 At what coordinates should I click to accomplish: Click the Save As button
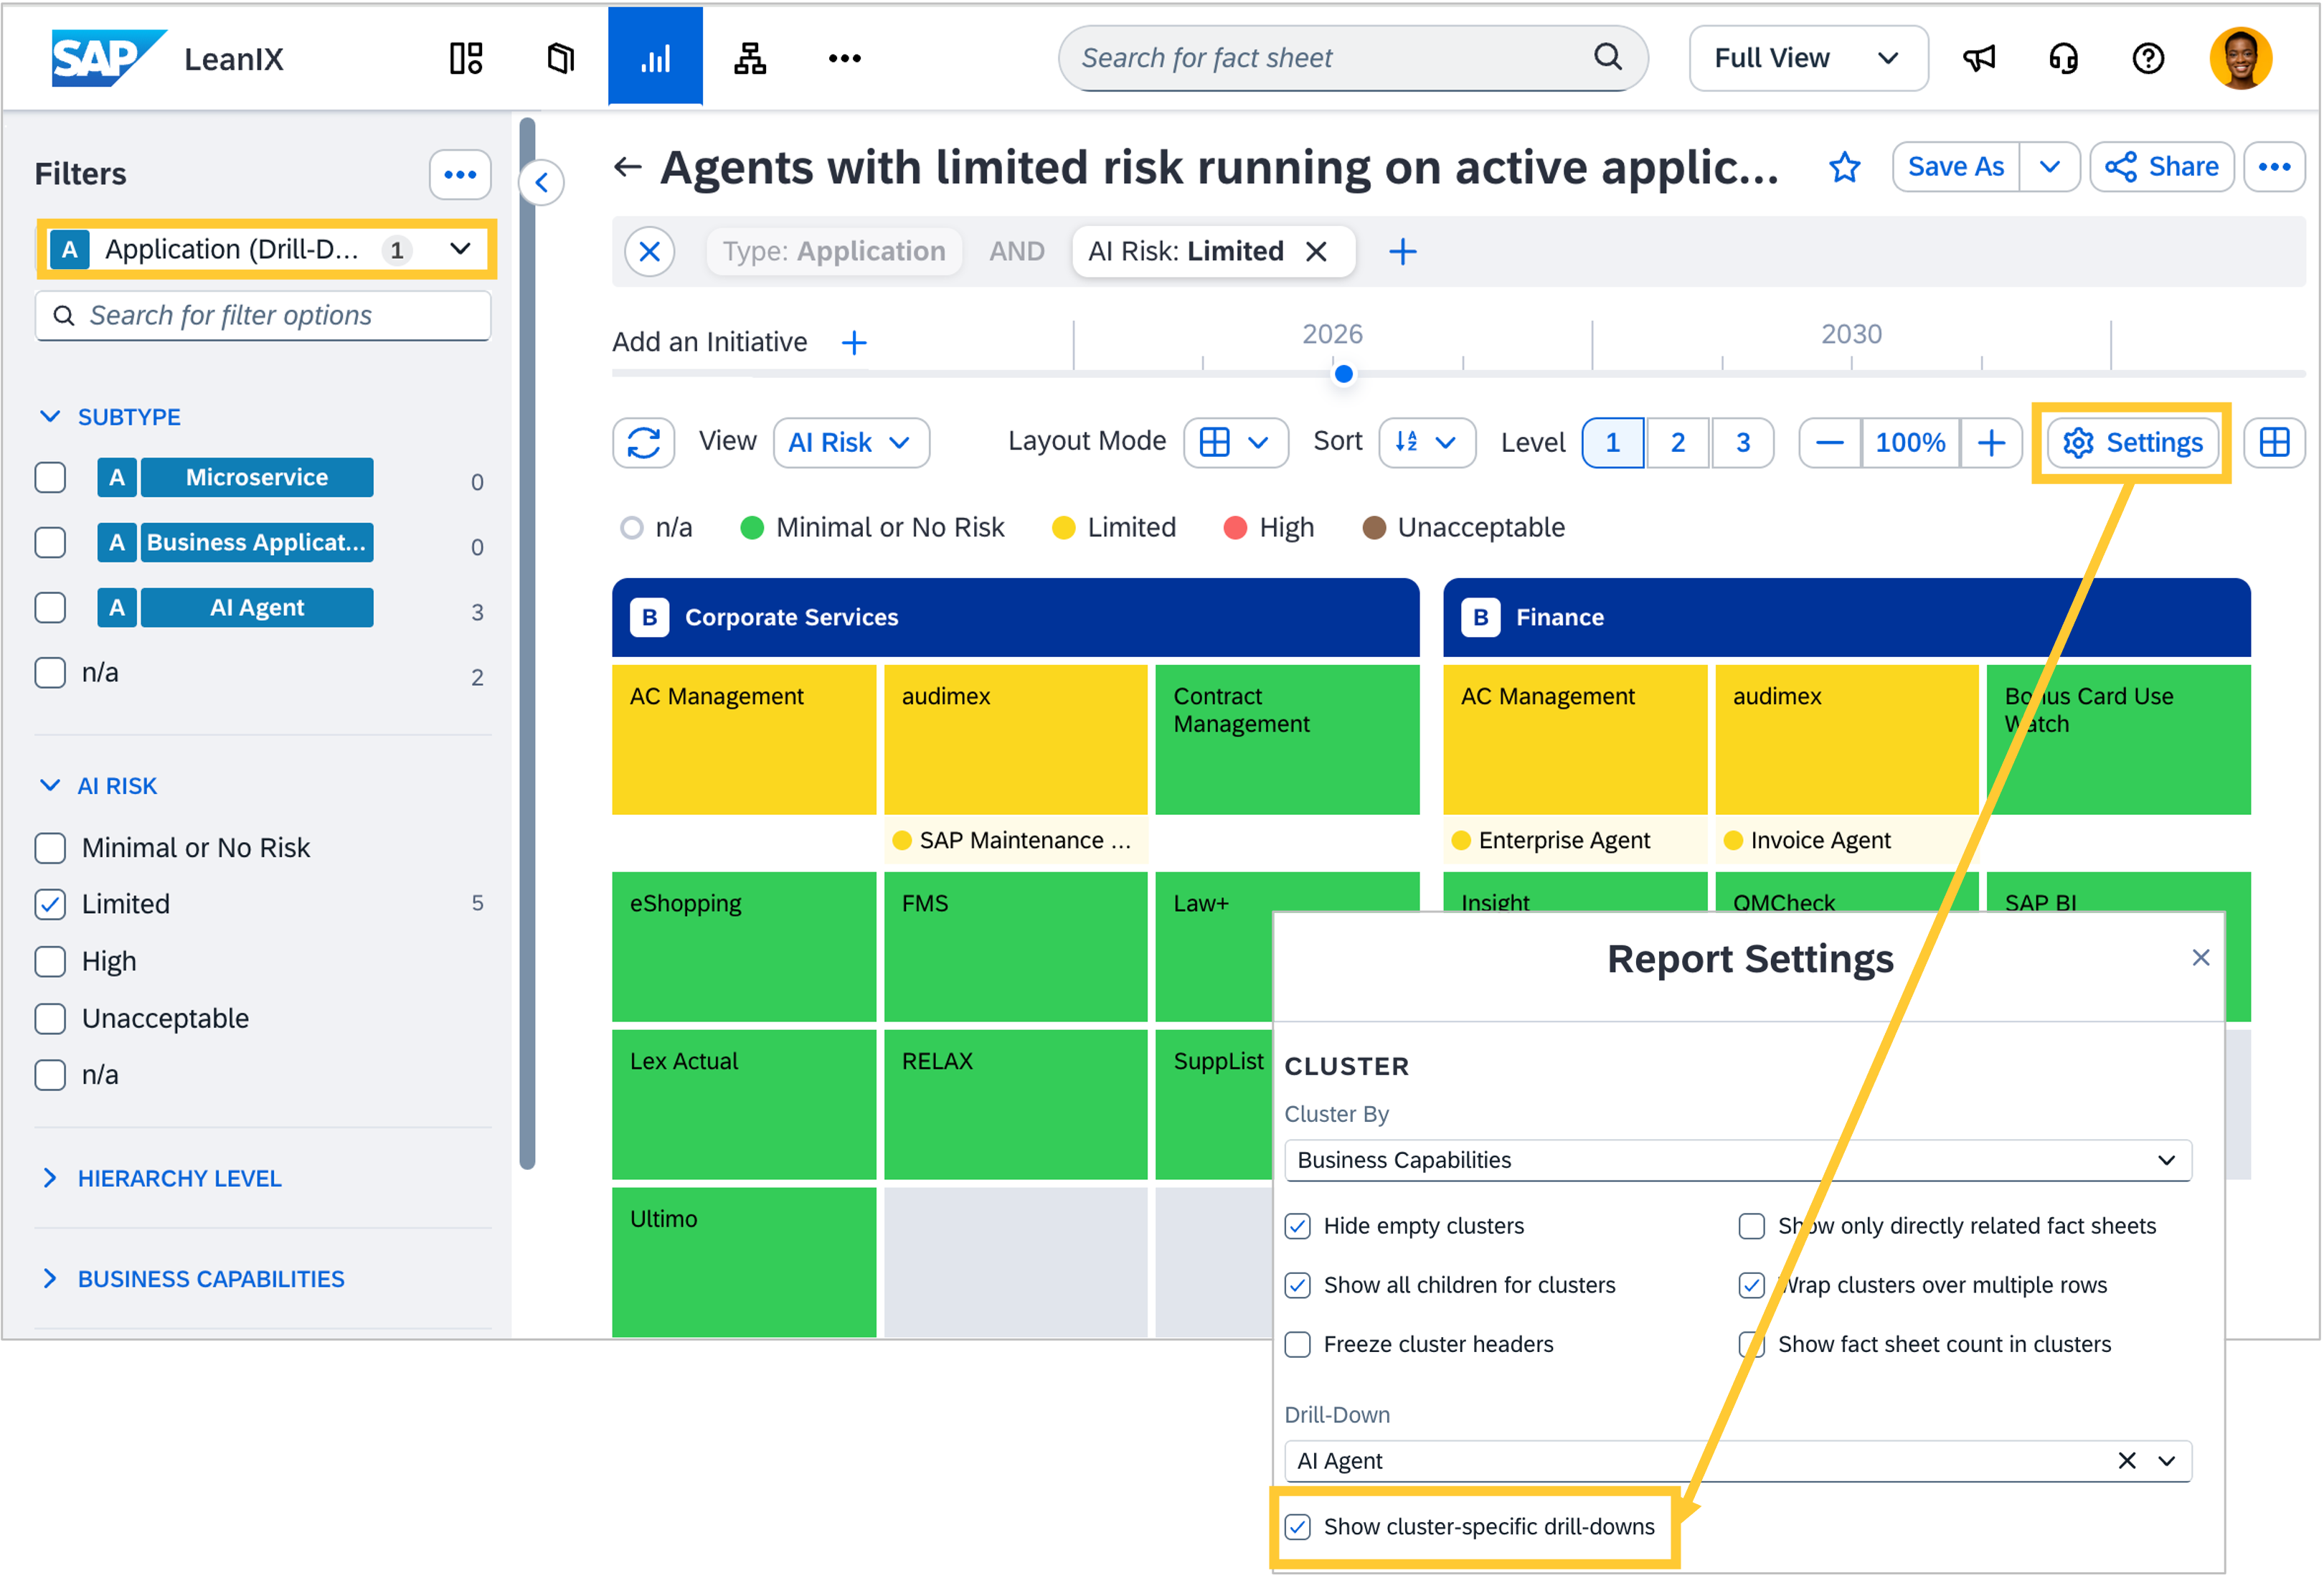point(1956,167)
